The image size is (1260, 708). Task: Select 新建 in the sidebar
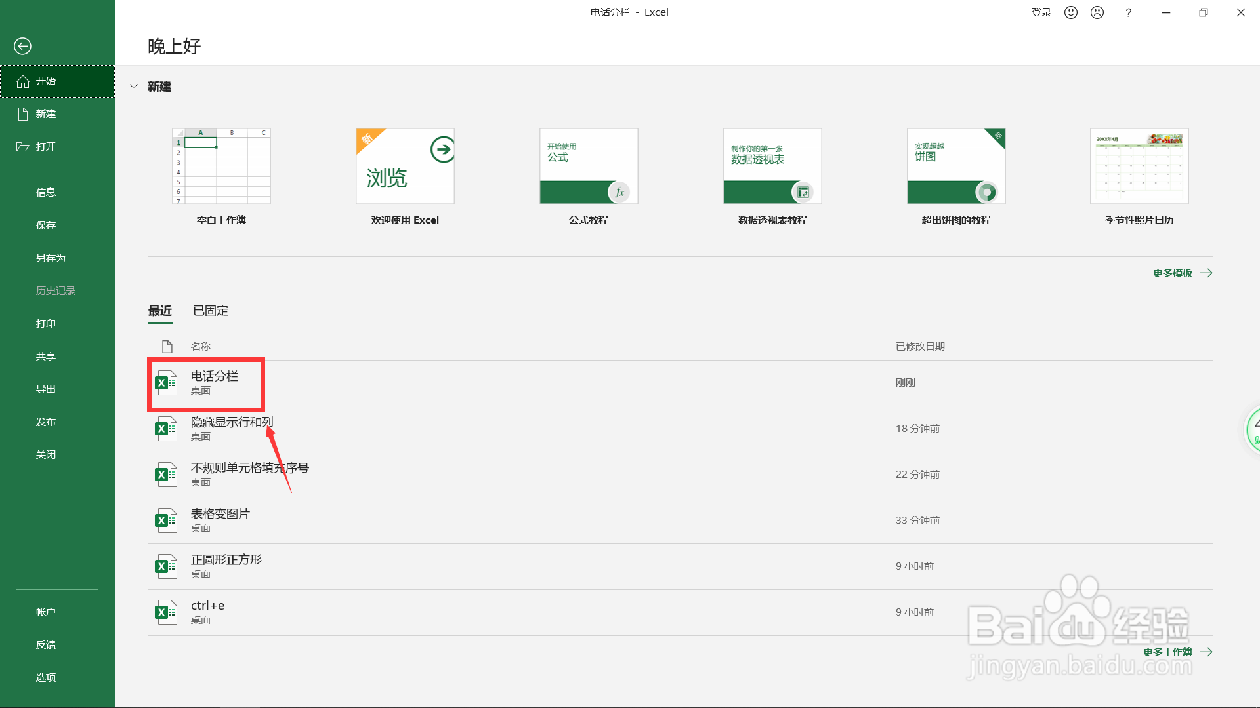coord(57,114)
